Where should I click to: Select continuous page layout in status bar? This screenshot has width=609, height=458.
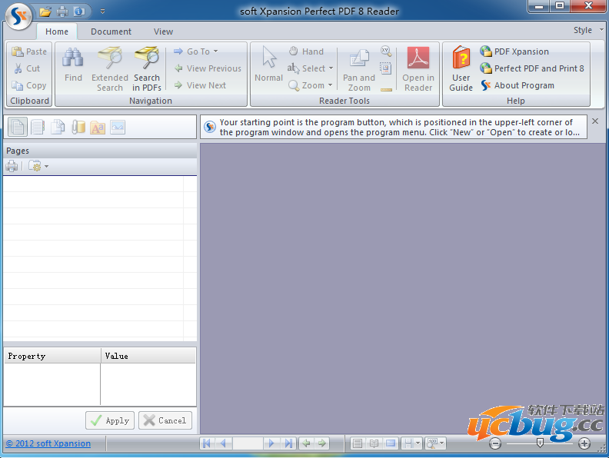coord(391,443)
